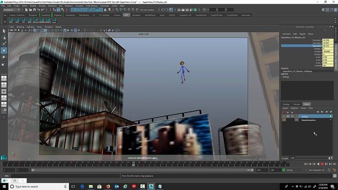Run the ARM shelf button

[x=30, y=21]
